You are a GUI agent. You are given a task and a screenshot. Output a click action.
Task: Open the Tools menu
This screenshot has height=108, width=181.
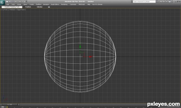coord(13,4)
